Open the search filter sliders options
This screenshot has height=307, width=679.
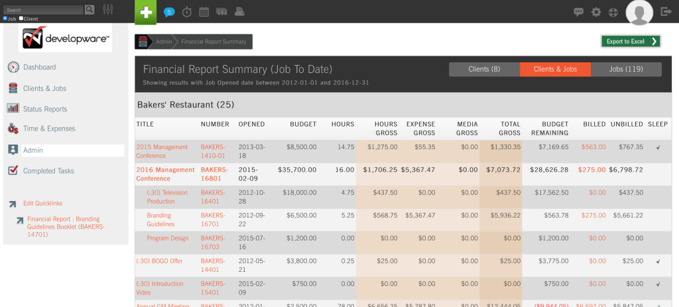[x=108, y=9]
